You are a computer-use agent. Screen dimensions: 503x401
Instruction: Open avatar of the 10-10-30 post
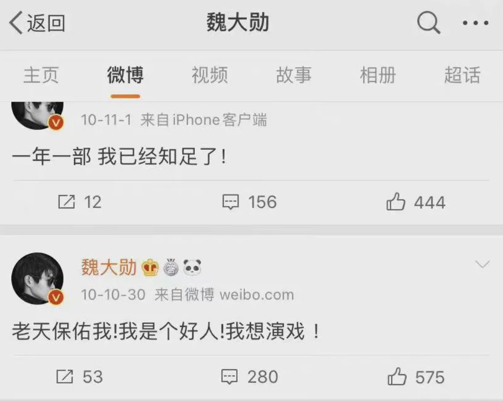pyautogui.click(x=38, y=279)
